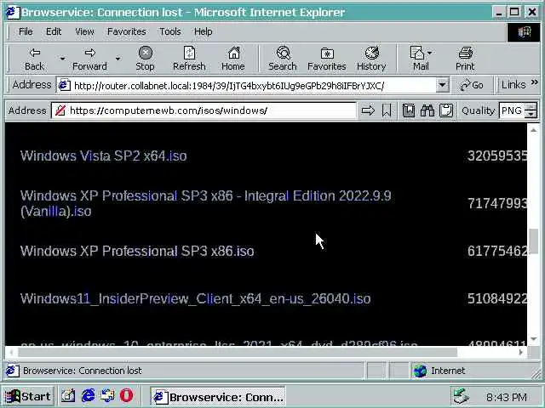Screen dimensions: 545x408
Task: Click vertical scrollbar down arrow
Action: click(x=534, y=339)
